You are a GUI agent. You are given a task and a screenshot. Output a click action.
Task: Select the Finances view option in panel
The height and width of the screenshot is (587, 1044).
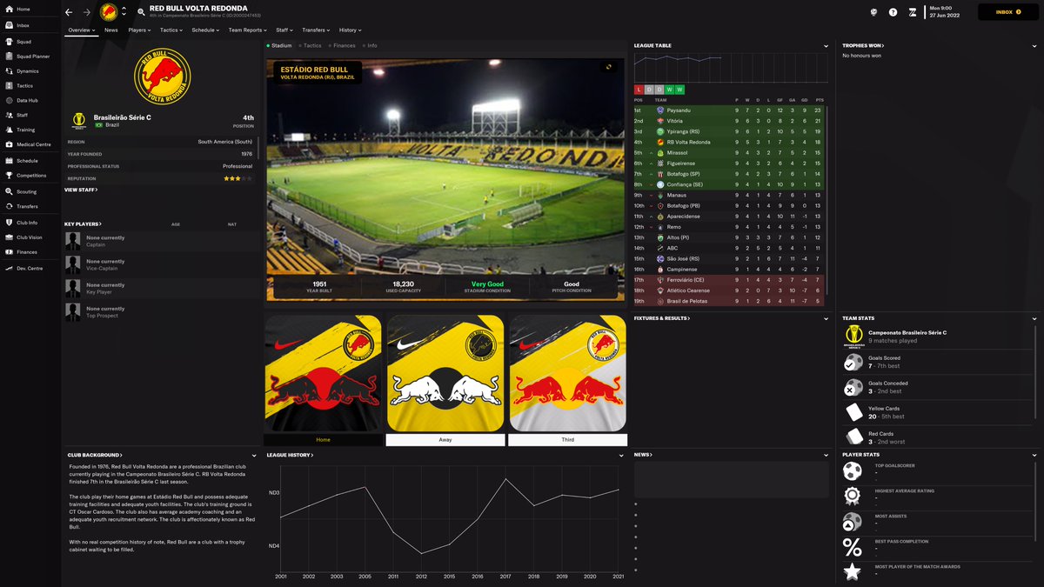click(341, 45)
